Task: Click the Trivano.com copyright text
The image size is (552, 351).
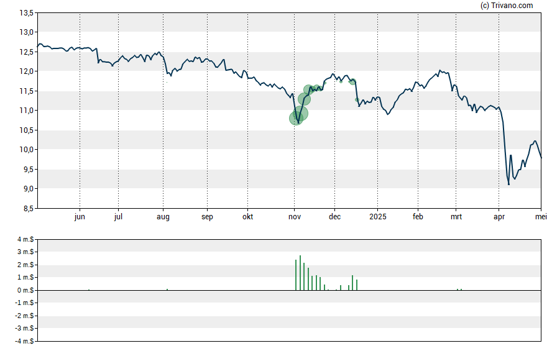Action: [507, 5]
